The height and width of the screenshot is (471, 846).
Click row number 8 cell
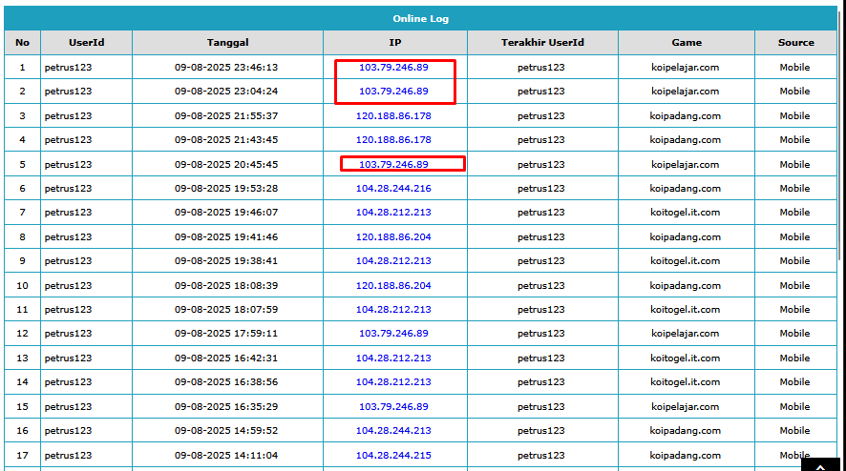(22, 237)
